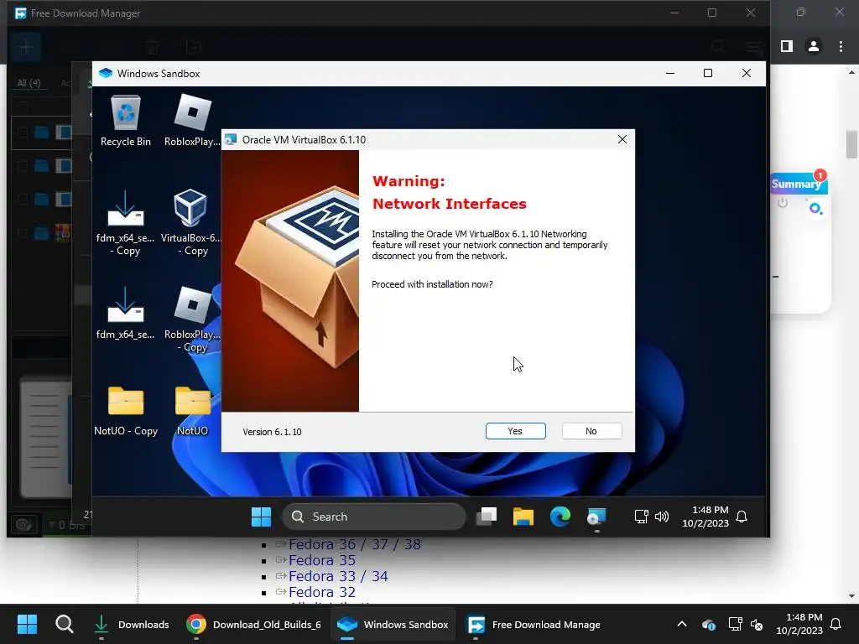The height and width of the screenshot is (644, 859).
Task: Open File Explorer in sandbox taskbar
Action: (523, 517)
